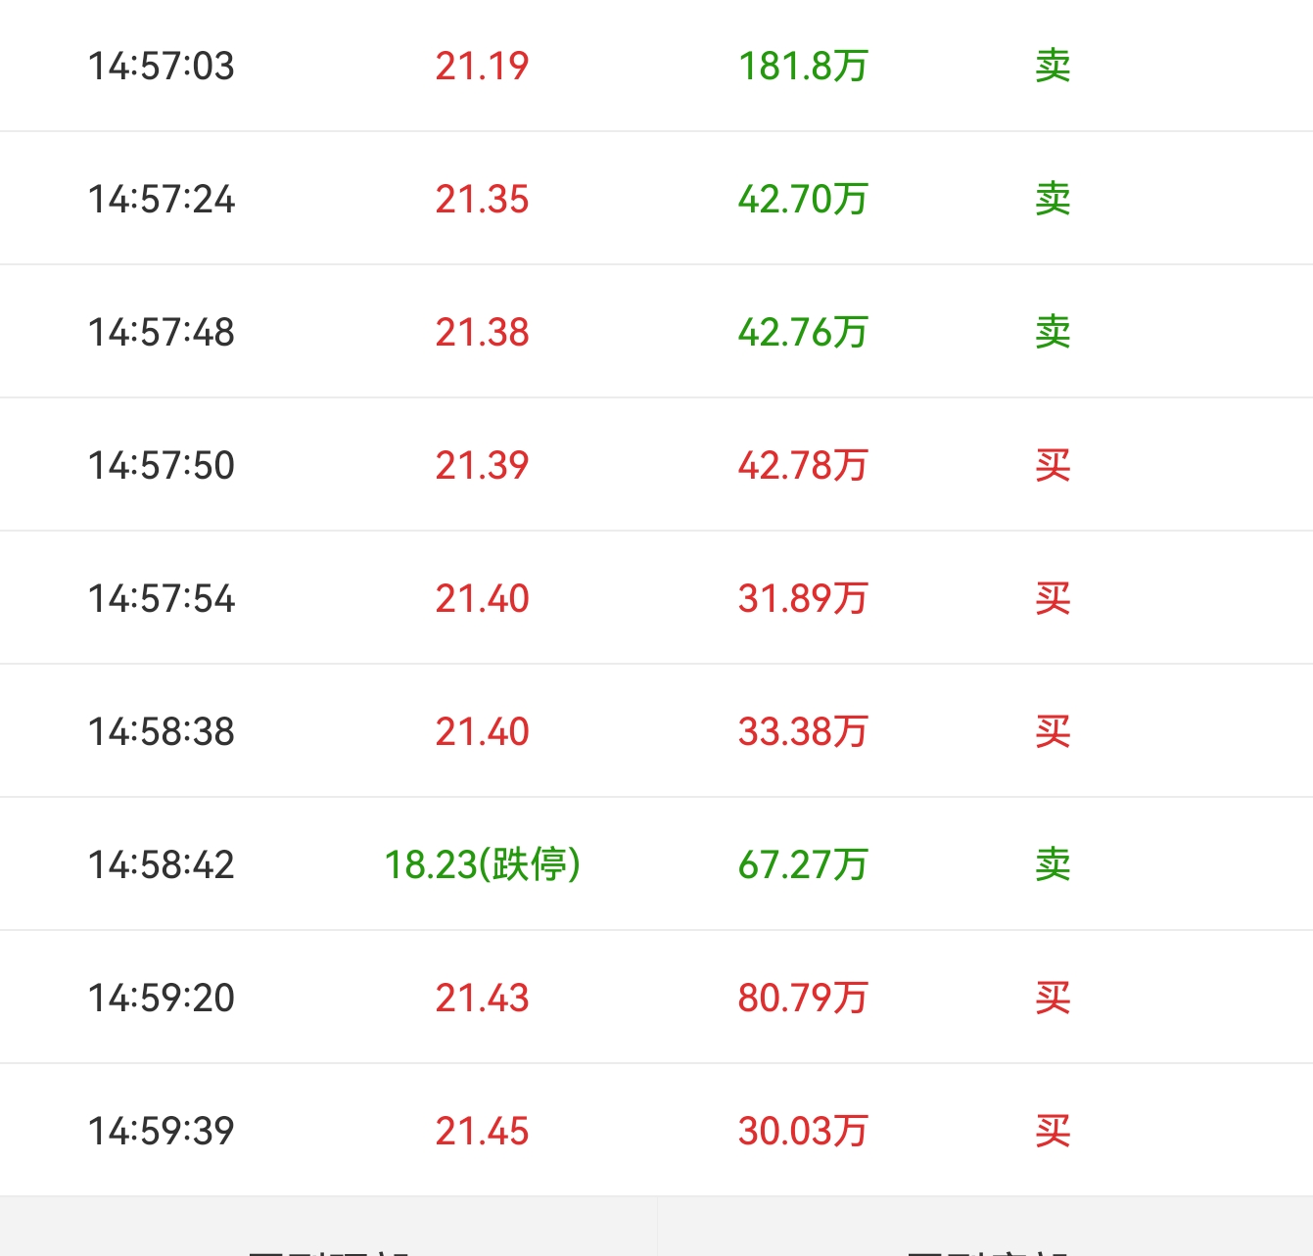
Task: Tap the 30.03万 volume value
Action: click(x=803, y=1131)
